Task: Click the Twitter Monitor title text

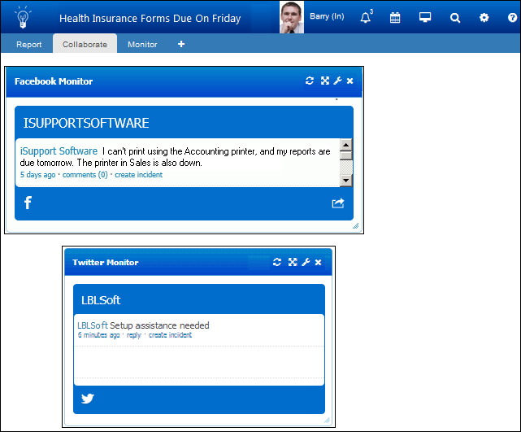Action: coord(106,263)
